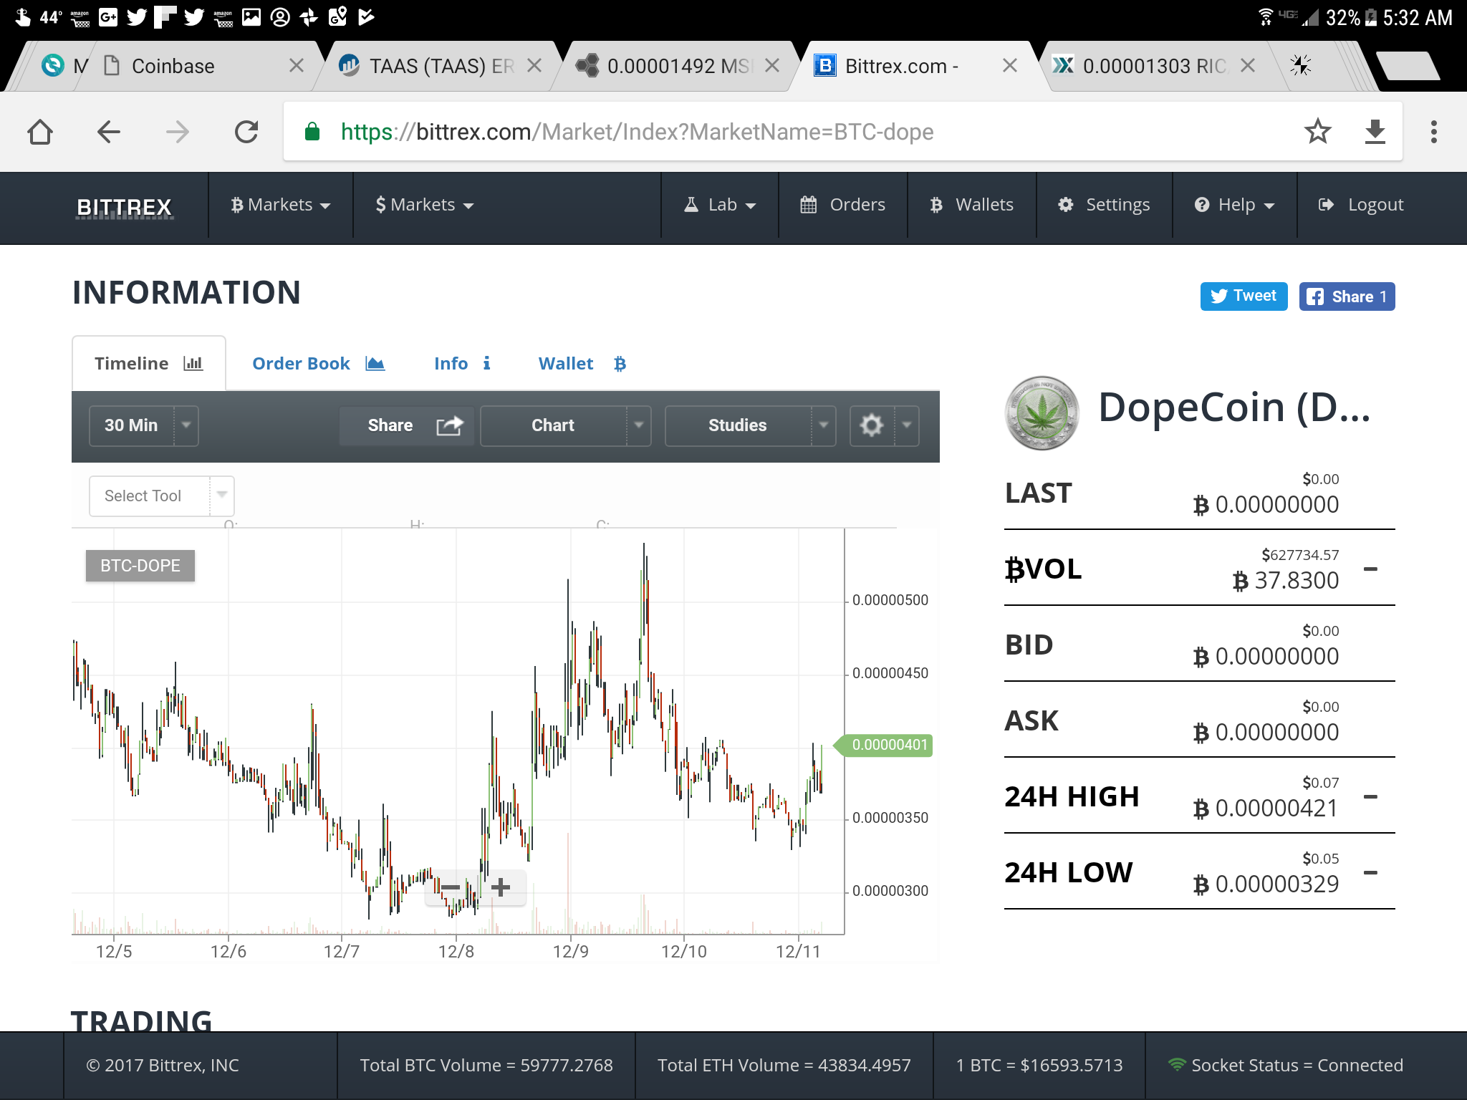This screenshot has height=1100, width=1467.
Task: Click the Socket Status Connected indicator
Action: 1285,1066
